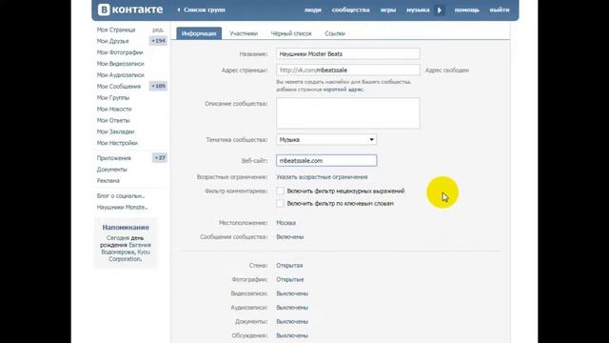This screenshot has width=609, height=343.
Task: Open Мои Ответы in sidebar
Action: click(113, 120)
